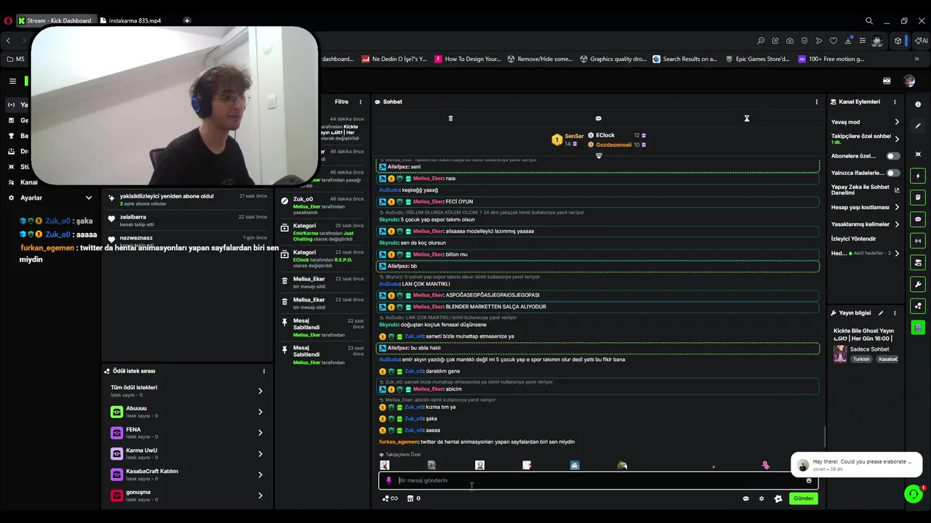Open a new browser tab
The height and width of the screenshot is (523, 931).
187,20
